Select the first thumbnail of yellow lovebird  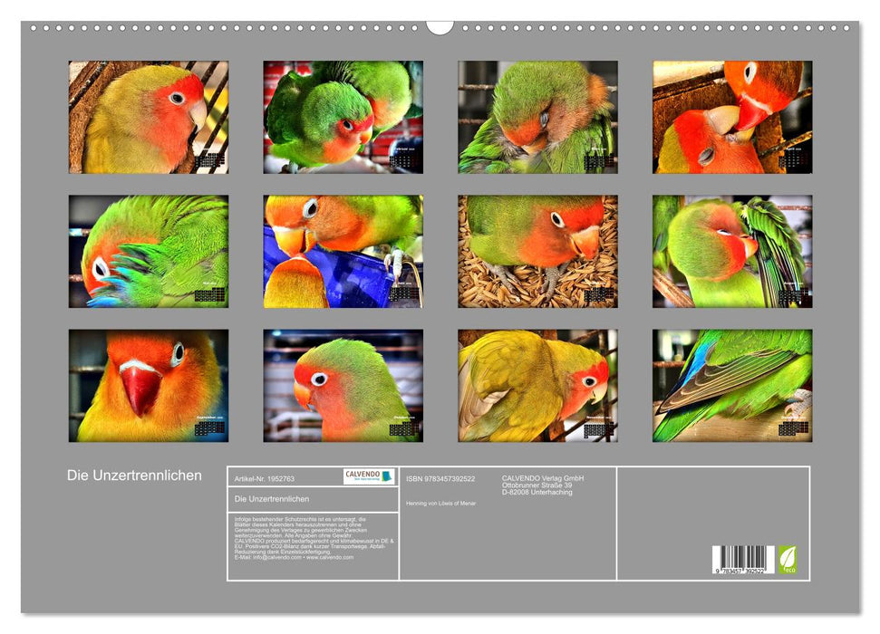click(149, 117)
